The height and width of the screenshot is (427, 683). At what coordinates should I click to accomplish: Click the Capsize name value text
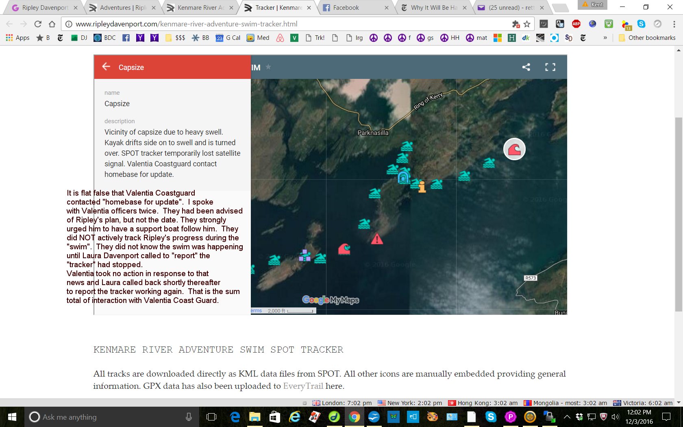[117, 104]
